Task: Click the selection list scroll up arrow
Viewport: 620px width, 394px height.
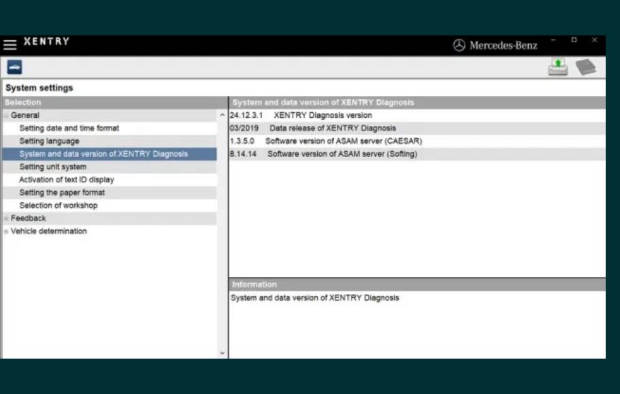Action: pyautogui.click(x=223, y=115)
